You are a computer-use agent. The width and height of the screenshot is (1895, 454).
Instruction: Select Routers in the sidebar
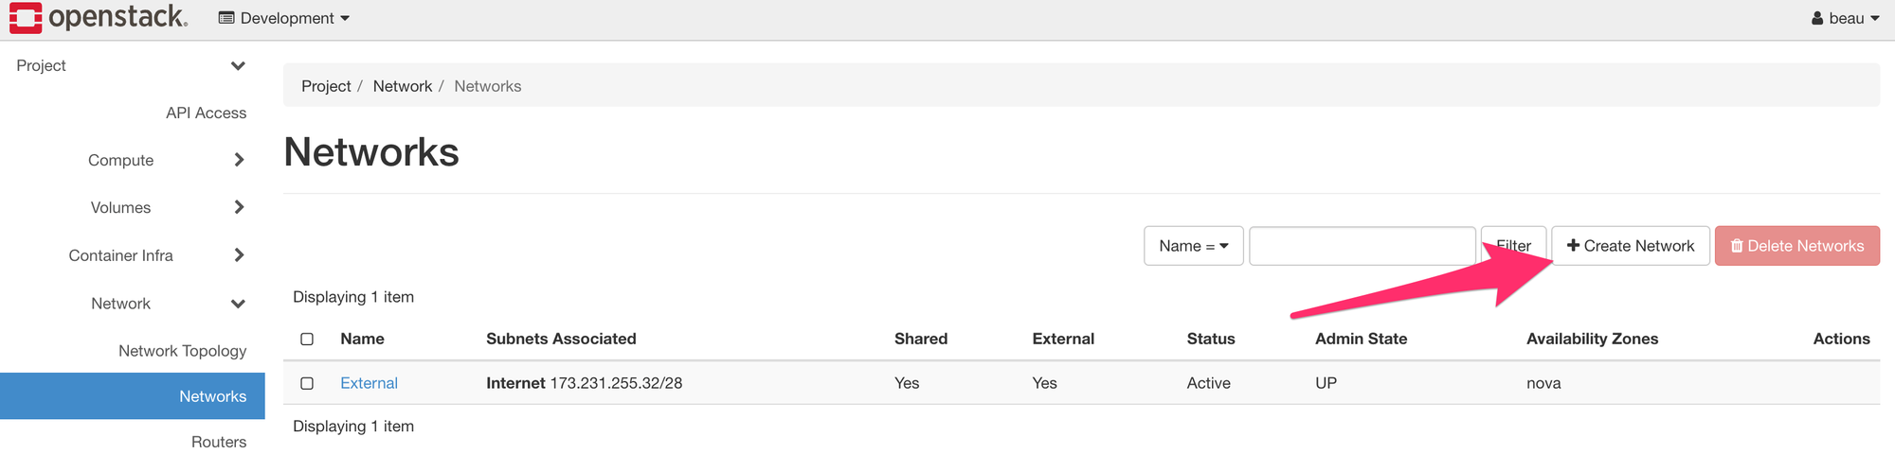[219, 442]
